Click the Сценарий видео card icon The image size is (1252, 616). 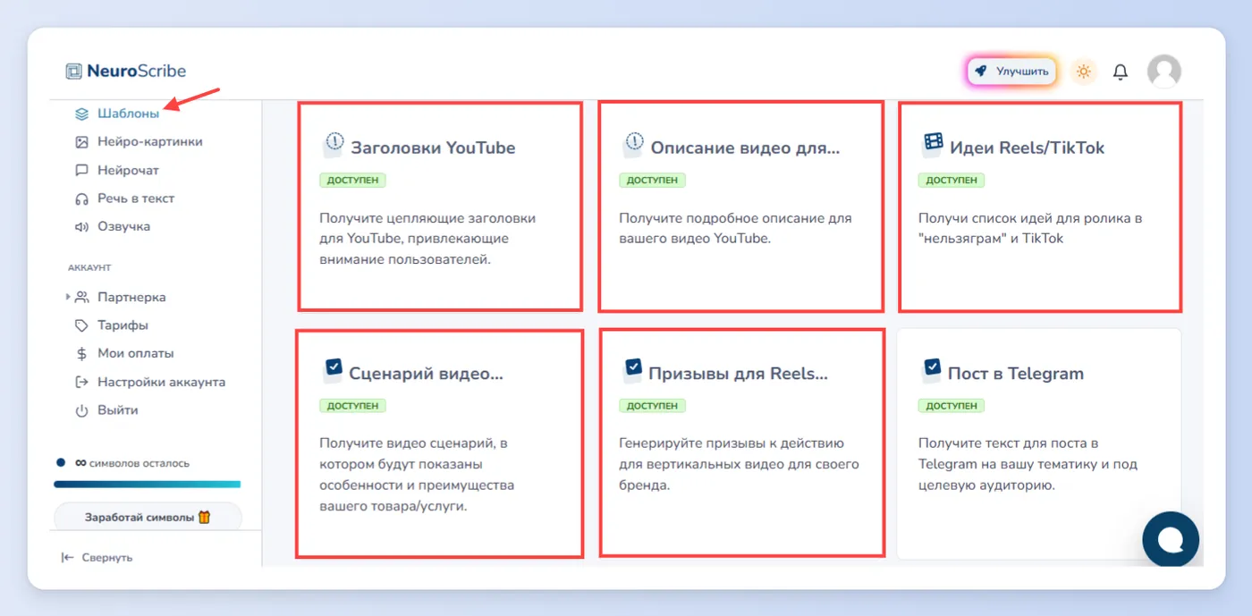click(x=333, y=370)
